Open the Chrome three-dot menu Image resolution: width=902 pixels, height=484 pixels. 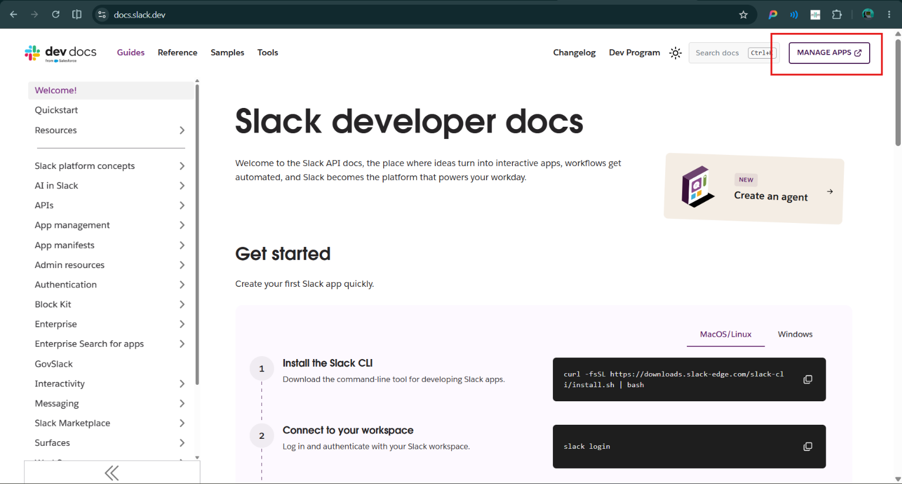click(x=889, y=15)
